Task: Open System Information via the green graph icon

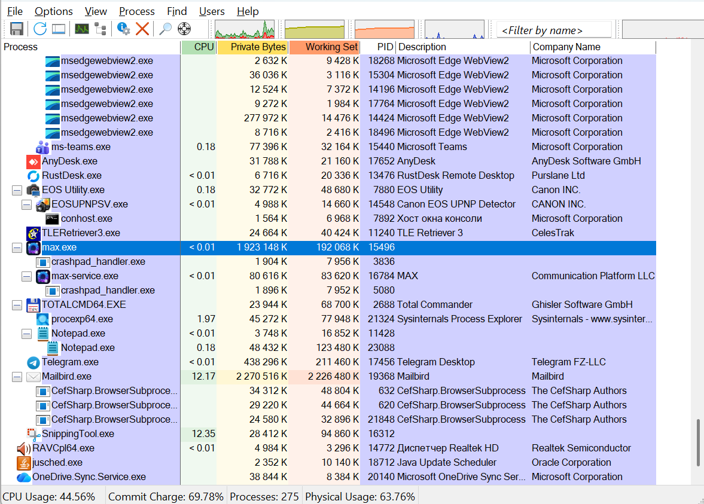Action: 82,29
